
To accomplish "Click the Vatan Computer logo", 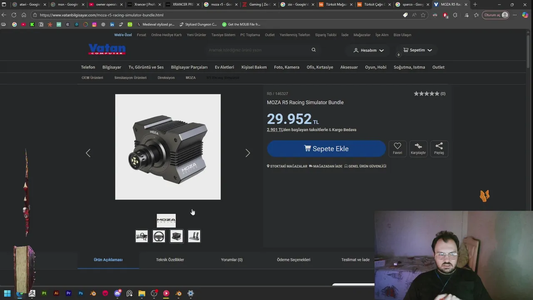I will pyautogui.click(x=107, y=50).
